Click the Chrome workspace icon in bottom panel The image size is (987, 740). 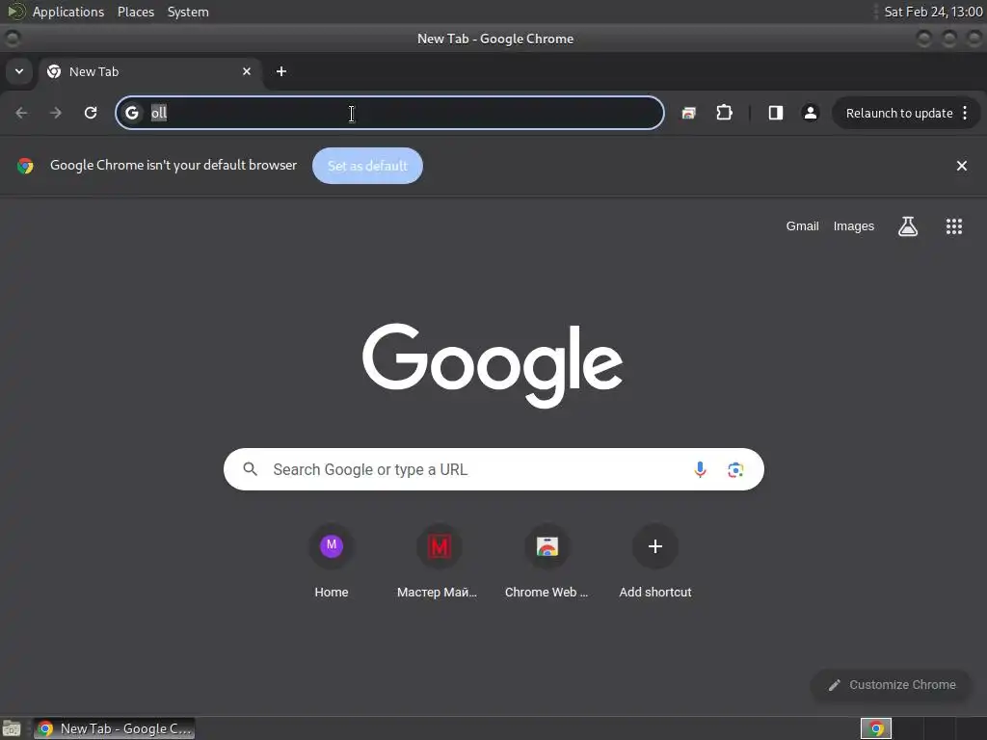[875, 728]
